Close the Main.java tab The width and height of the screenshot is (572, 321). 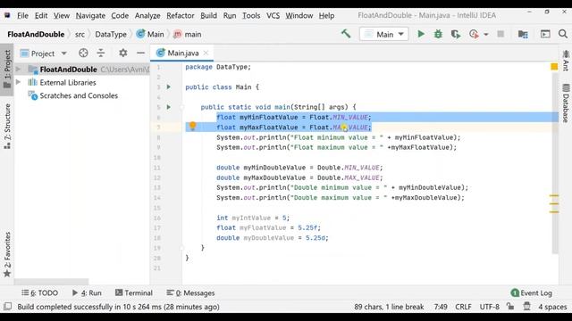click(206, 53)
